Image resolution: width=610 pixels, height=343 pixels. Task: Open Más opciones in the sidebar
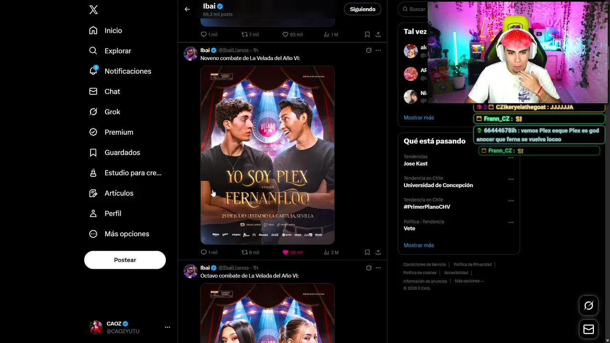[x=119, y=234]
